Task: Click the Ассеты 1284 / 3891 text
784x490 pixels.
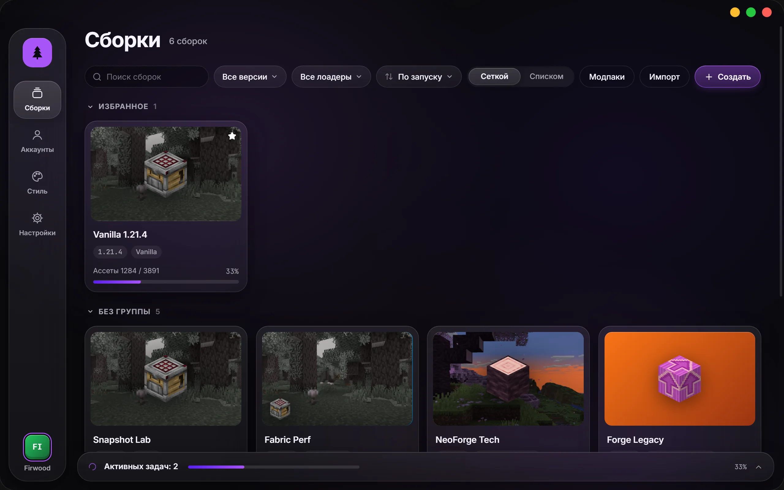Action: [126, 271]
